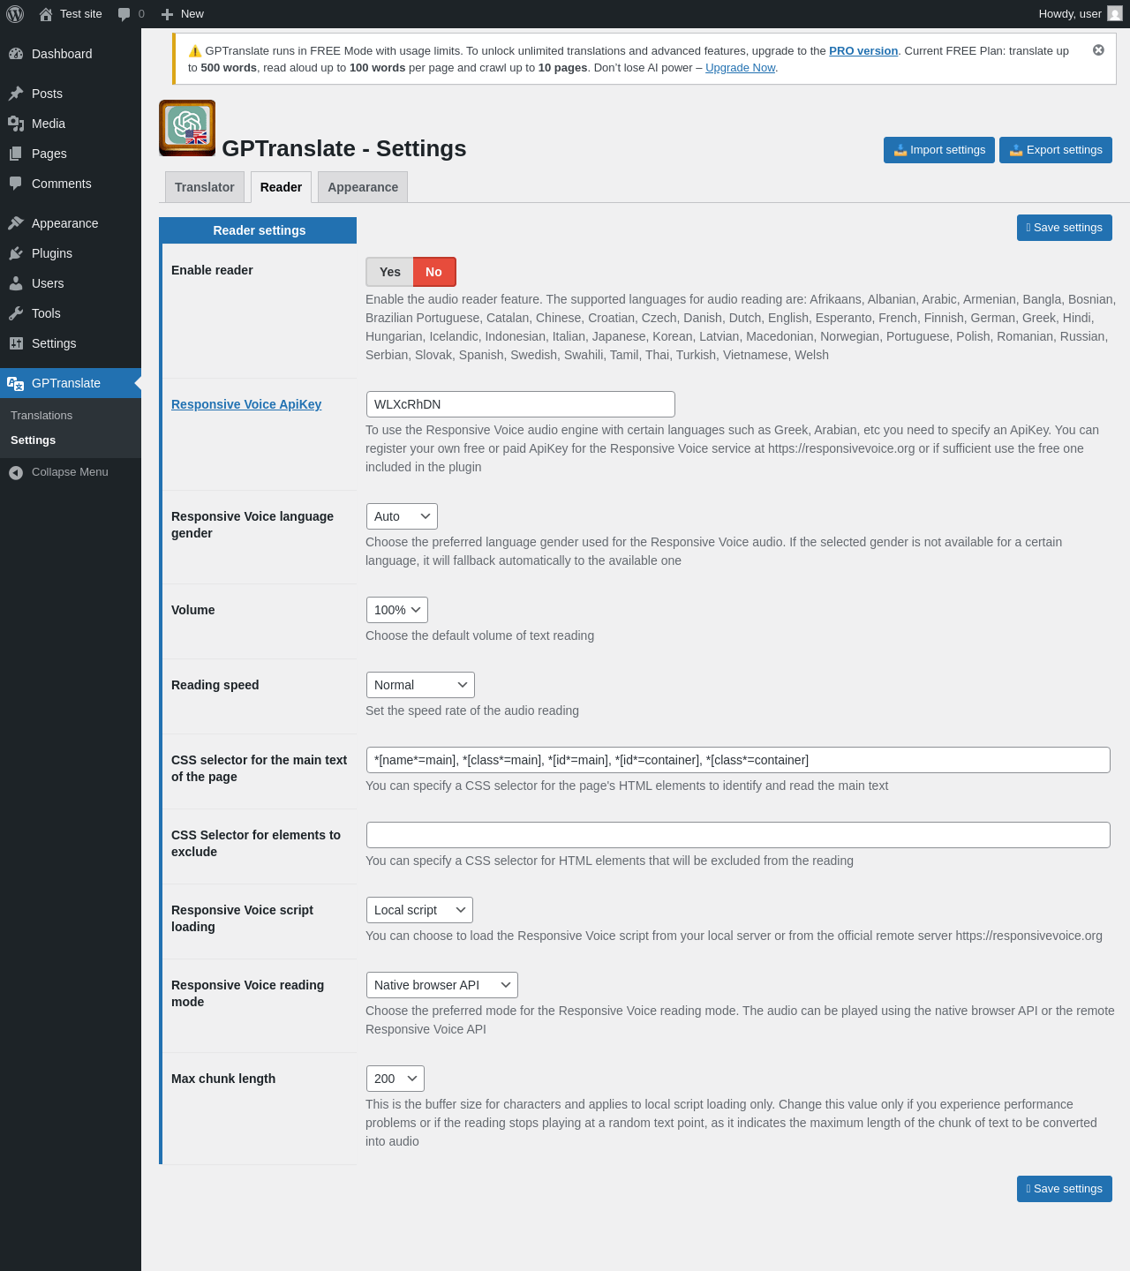Follow the PRO version link
1130x1271 pixels.
point(863,51)
